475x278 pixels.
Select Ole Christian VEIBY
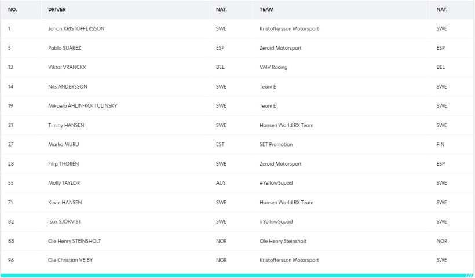pyautogui.click(x=70, y=260)
